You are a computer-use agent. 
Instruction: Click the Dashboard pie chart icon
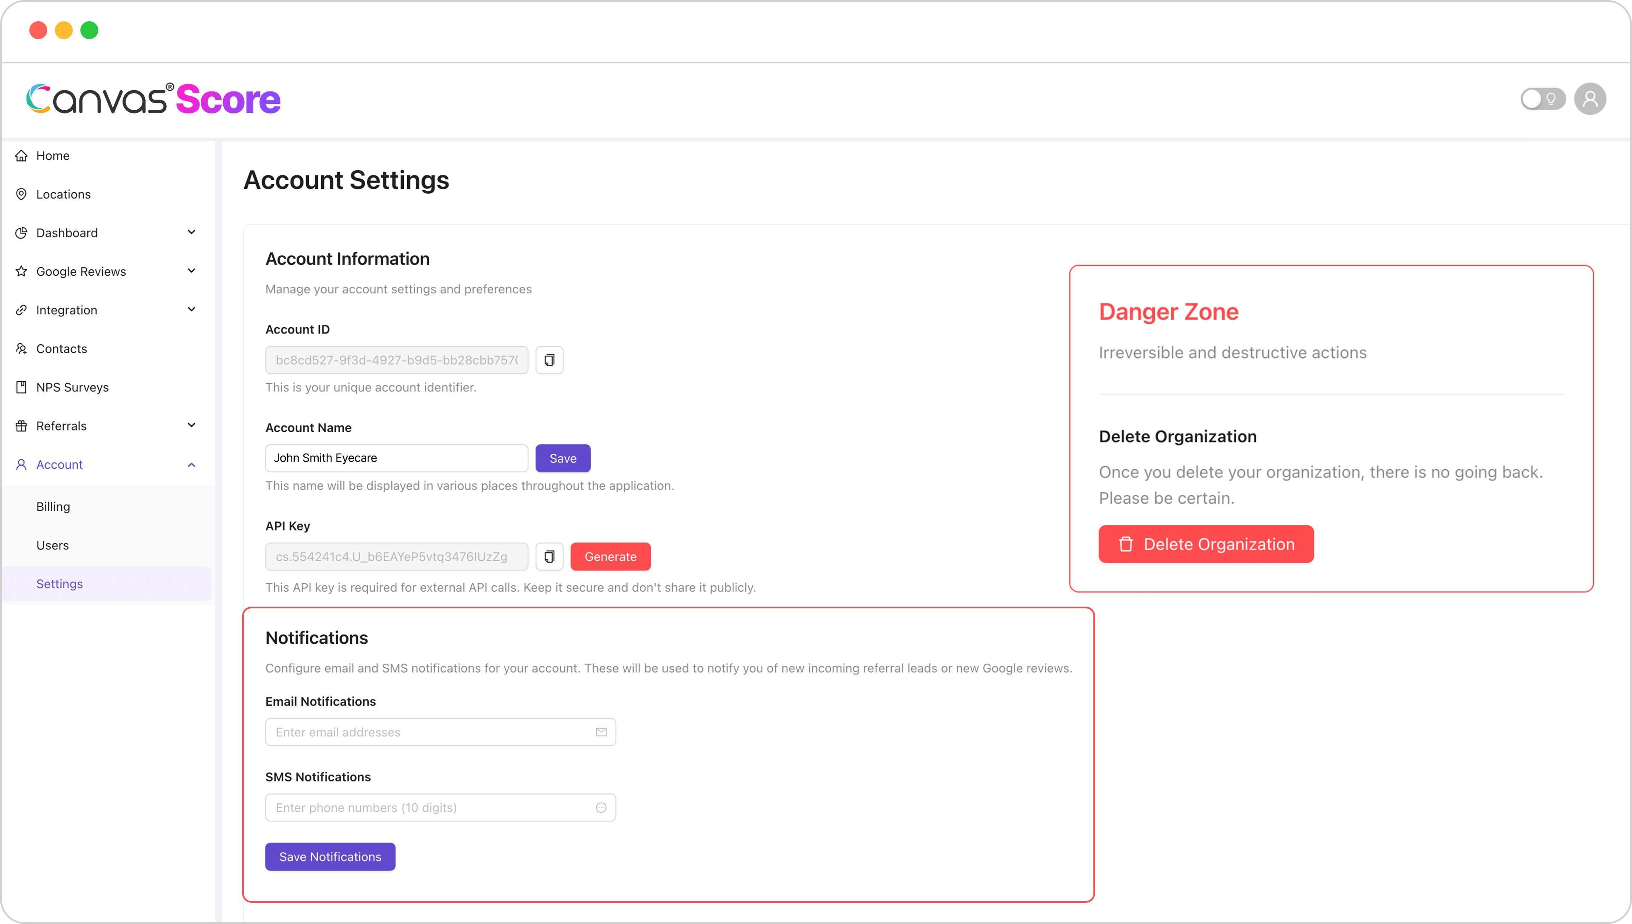(21, 233)
